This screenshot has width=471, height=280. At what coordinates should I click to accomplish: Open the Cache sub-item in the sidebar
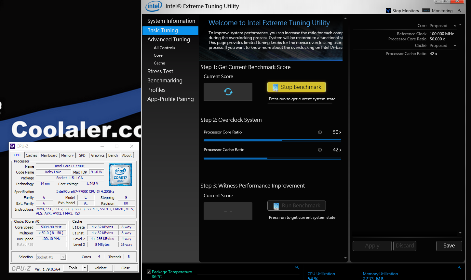click(x=159, y=63)
